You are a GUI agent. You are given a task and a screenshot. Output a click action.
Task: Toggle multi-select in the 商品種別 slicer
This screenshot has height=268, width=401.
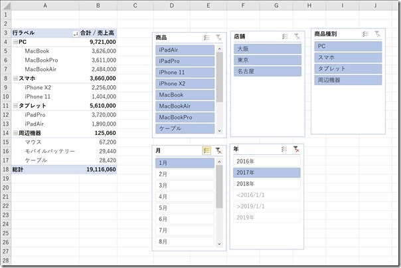(365, 33)
